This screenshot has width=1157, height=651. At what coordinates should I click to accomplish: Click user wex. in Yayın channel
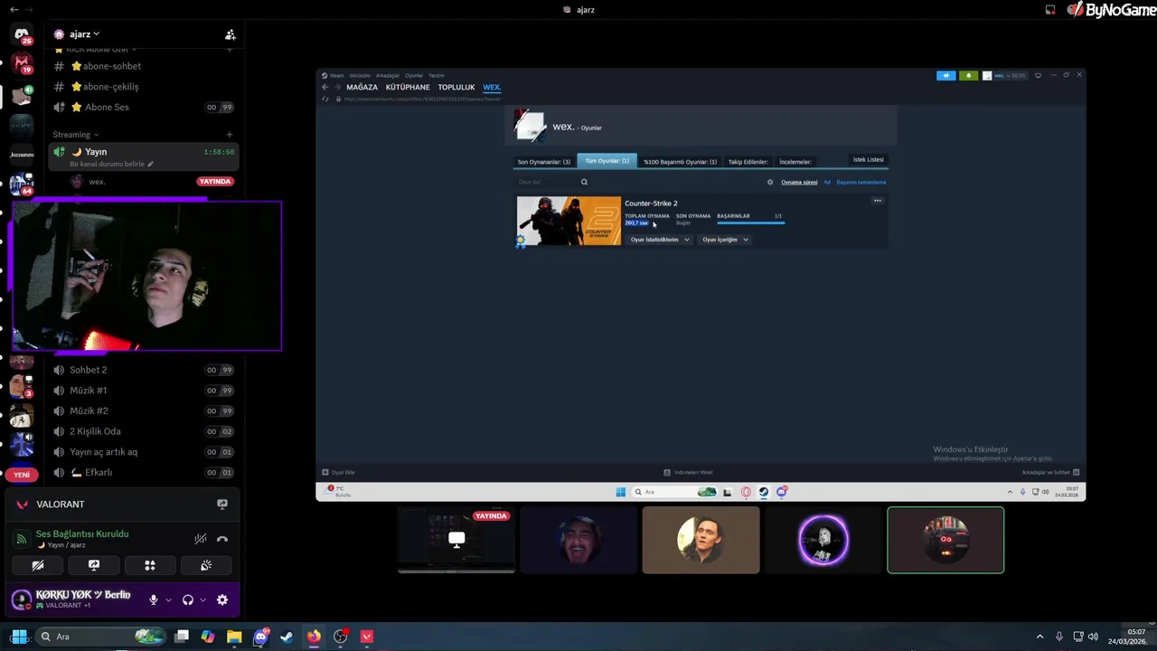97,182
